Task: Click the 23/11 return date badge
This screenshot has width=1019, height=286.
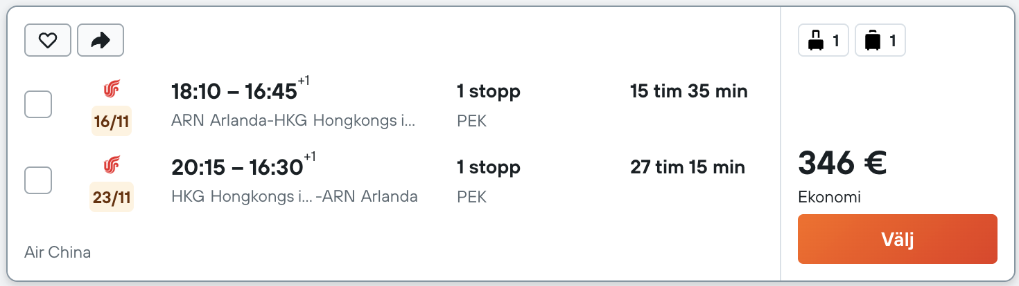Action: click(x=112, y=198)
